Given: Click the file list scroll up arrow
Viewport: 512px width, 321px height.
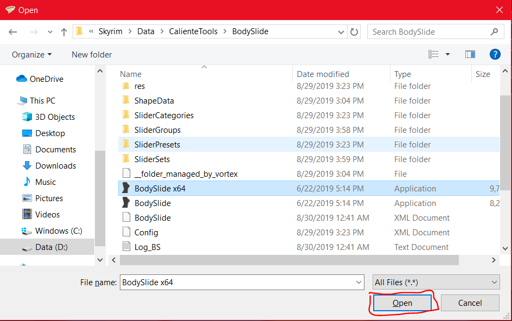Looking at the screenshot, I should tap(505, 71).
